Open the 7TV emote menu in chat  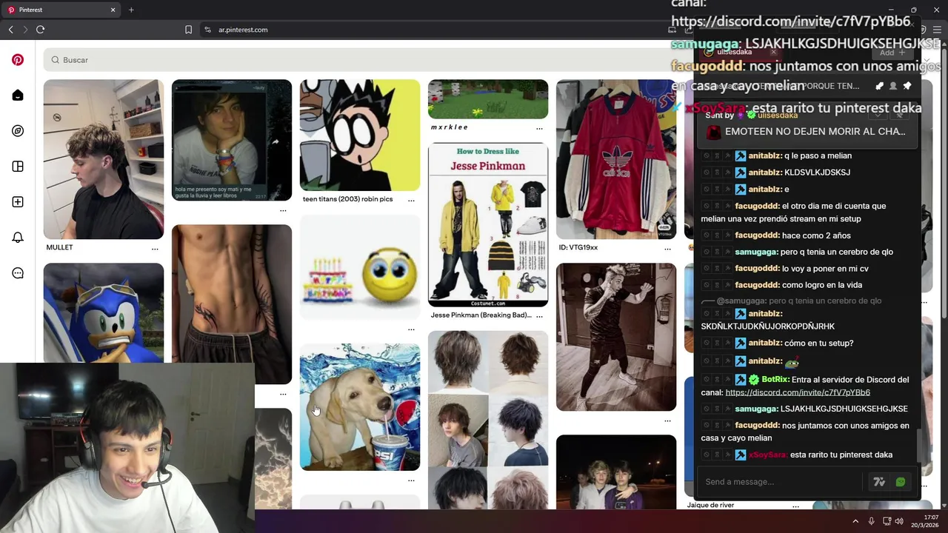[879, 482]
